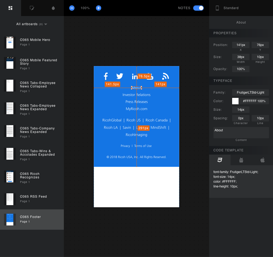Select O365 Tabs-Wins & Accolades Expanded artboard
Screen dimensions: 273x257
[x=32, y=155]
